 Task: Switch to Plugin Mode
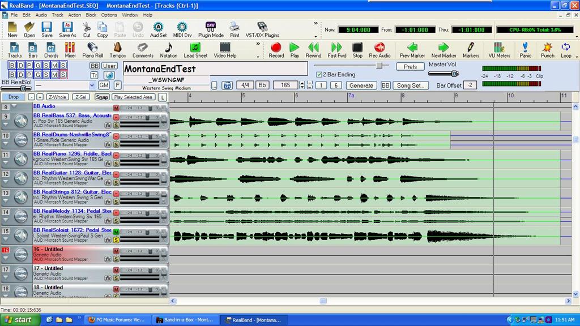[x=211, y=29]
